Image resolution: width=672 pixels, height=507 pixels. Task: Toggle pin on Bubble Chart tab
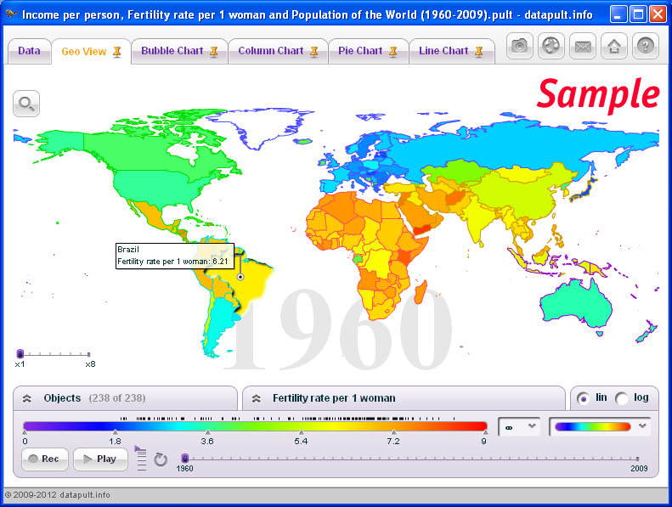click(x=214, y=52)
